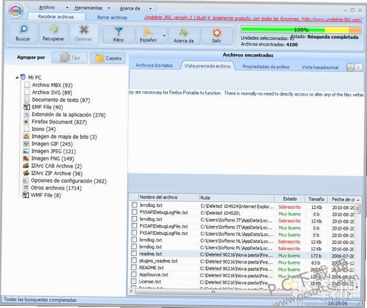Sort by the Ruta column header
Screen dimensions: 367x308
[237, 198]
